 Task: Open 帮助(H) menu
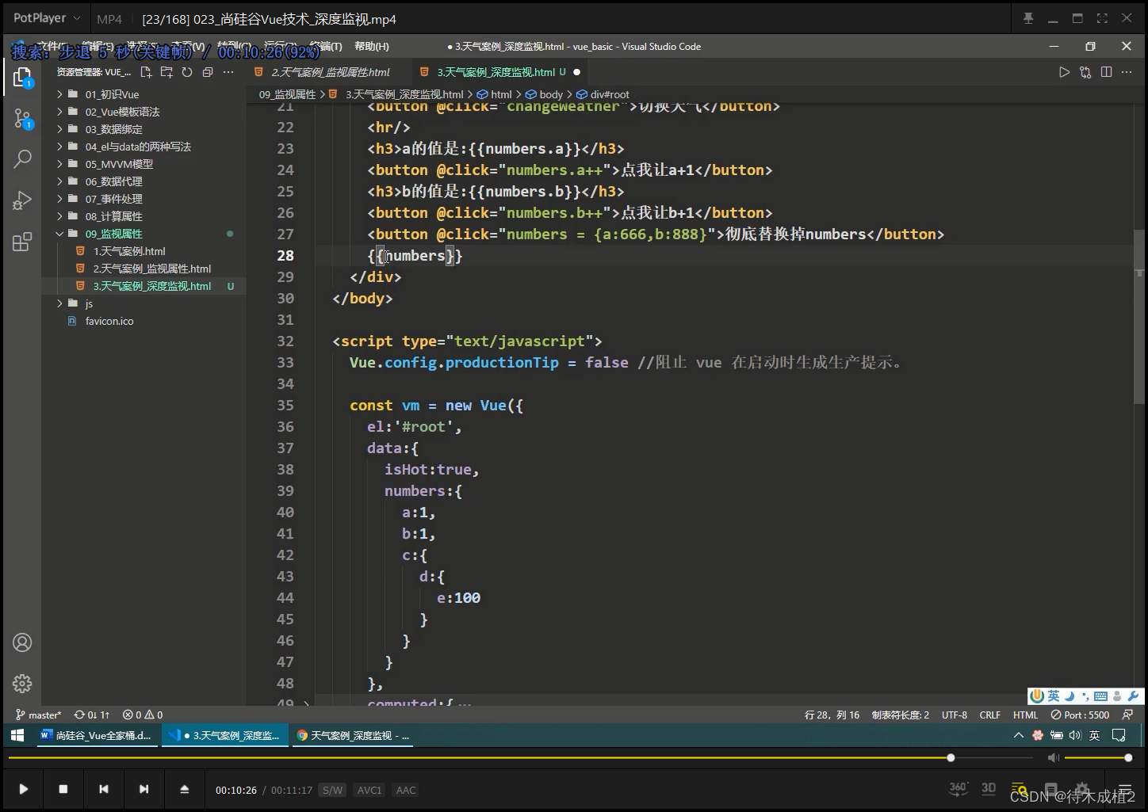pos(372,47)
